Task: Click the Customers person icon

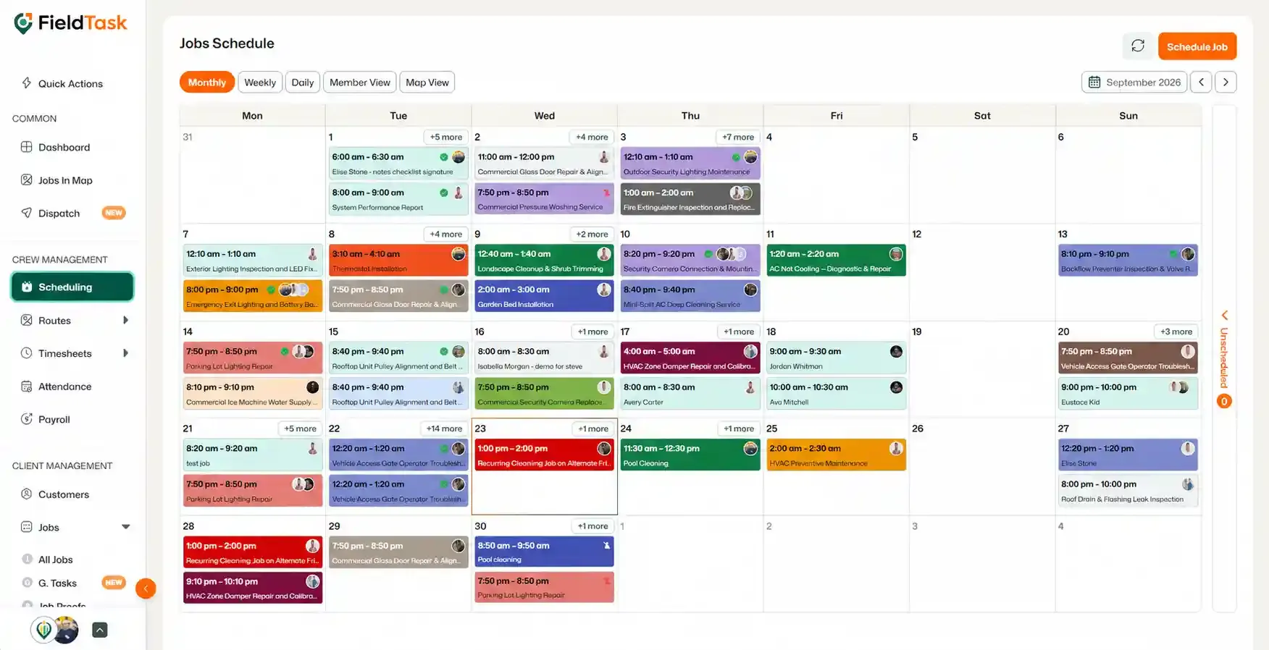Action: pyautogui.click(x=26, y=494)
